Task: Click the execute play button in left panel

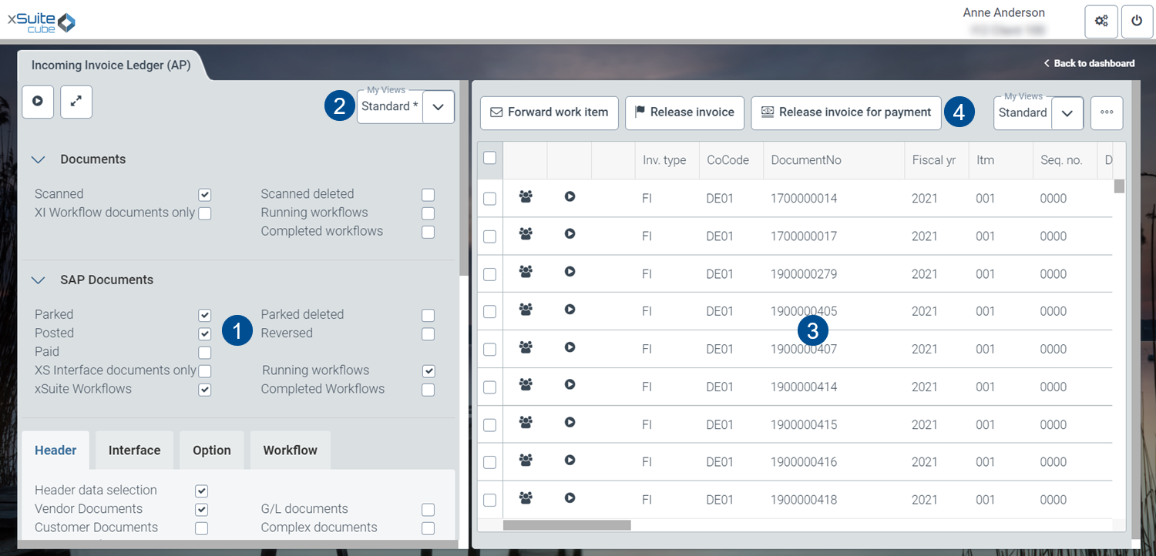Action: click(x=38, y=102)
